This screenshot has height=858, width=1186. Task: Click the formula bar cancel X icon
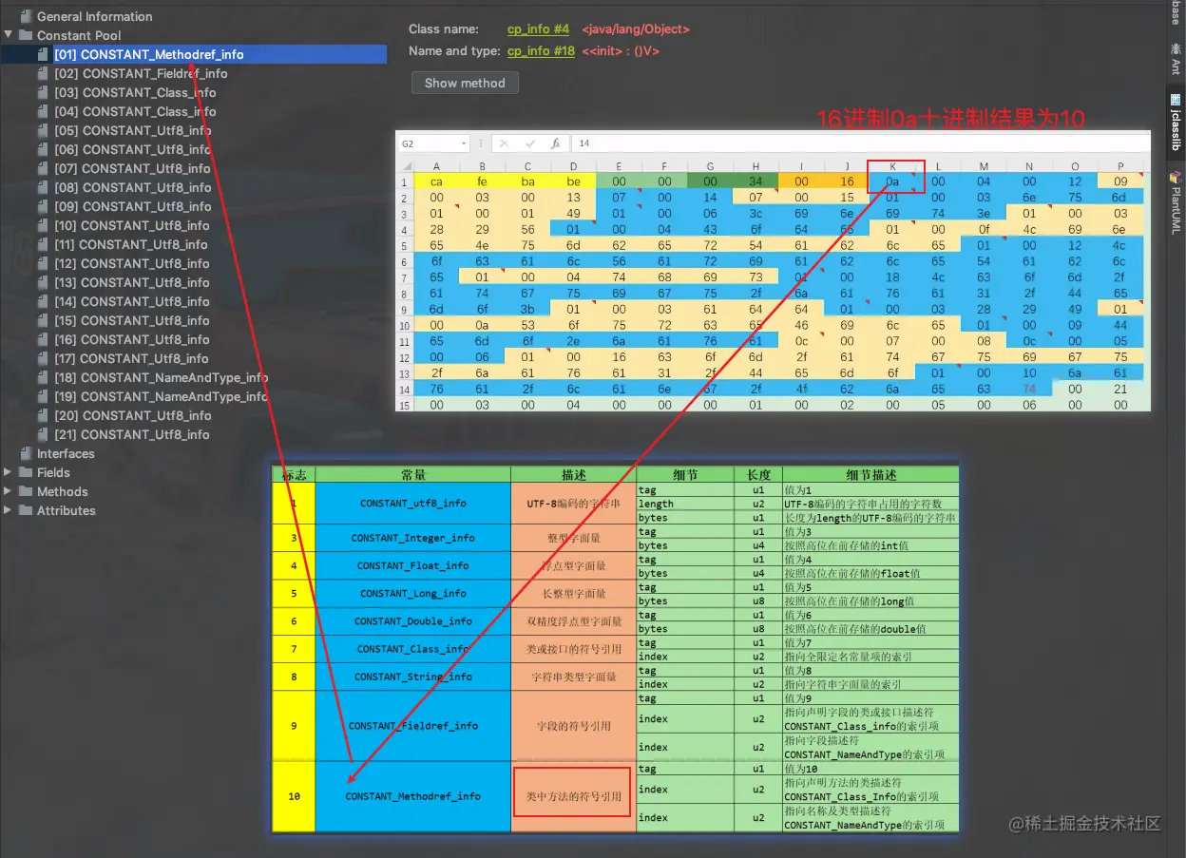(x=505, y=143)
